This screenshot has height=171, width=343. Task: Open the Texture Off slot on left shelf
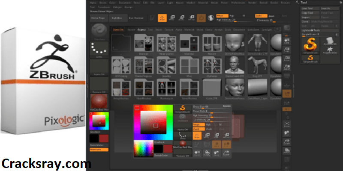pyautogui.click(x=99, y=85)
